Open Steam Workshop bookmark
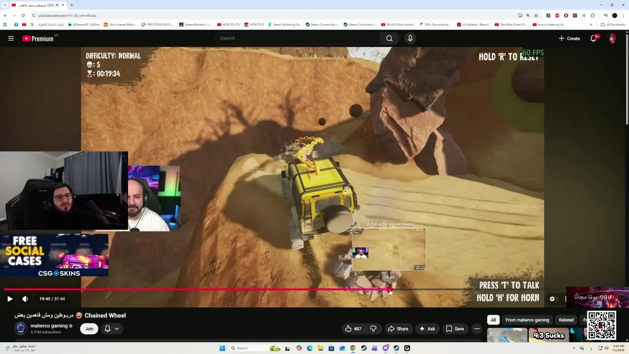Screen dimensions: 629x354 [x=284, y=24]
